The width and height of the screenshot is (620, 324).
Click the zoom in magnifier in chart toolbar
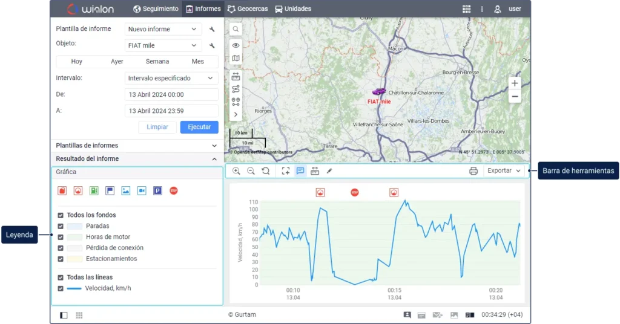click(236, 171)
